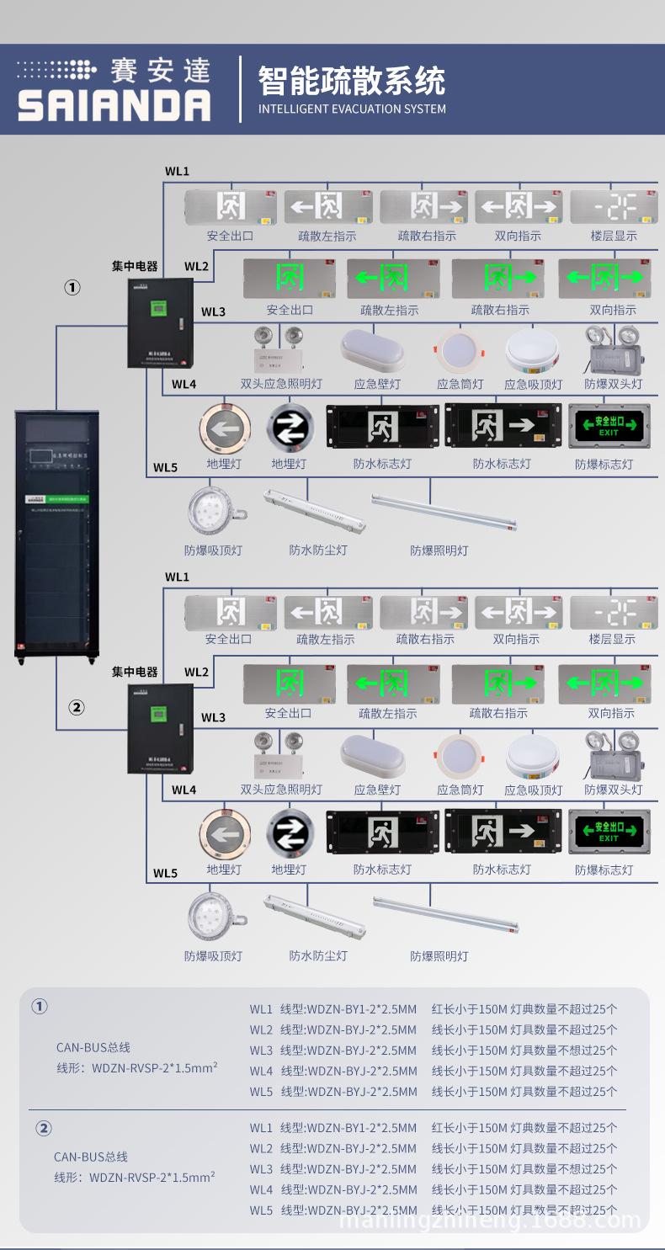Click the WL1 line label in group ①
This screenshot has width=665, height=1250.
click(177, 171)
